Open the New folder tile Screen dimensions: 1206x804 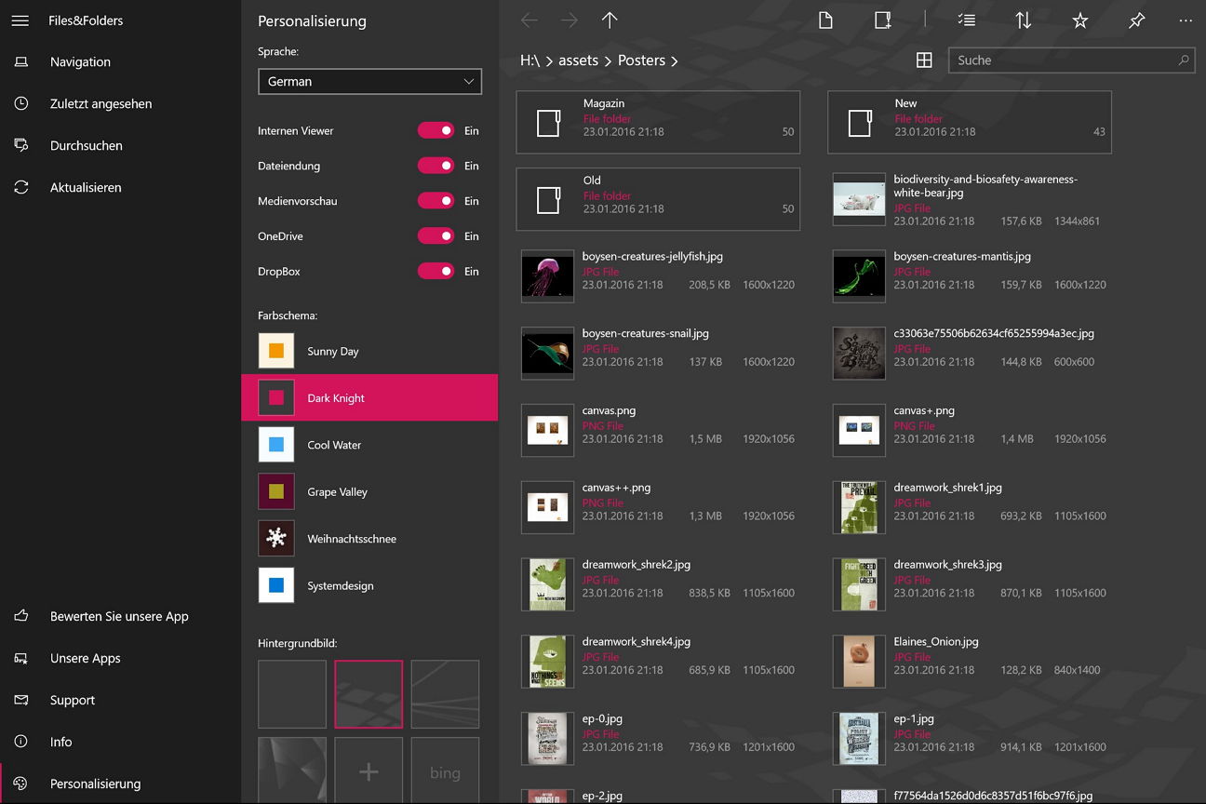point(970,122)
